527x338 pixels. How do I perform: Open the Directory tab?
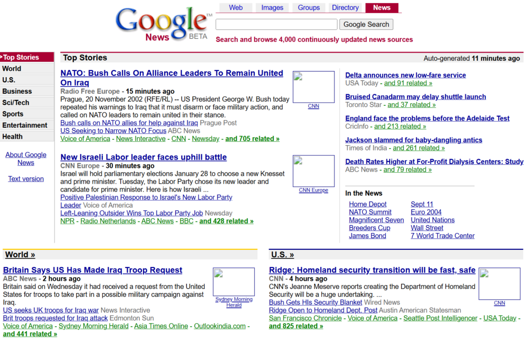coord(345,8)
